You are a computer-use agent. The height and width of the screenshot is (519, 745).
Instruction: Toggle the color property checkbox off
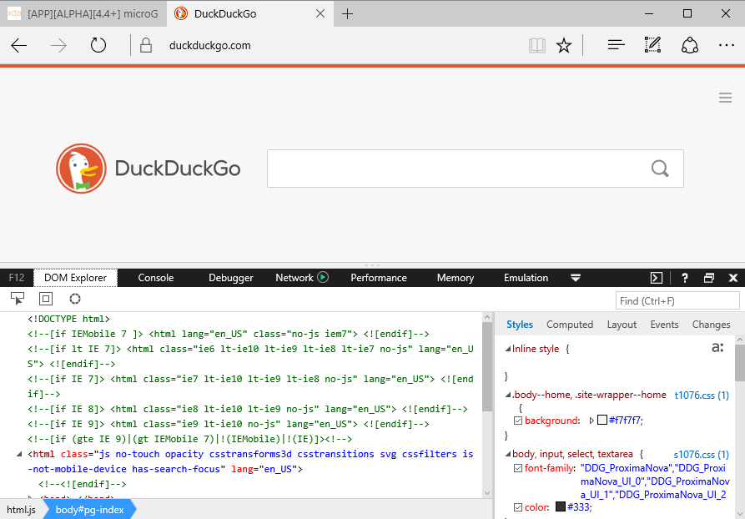pyautogui.click(x=518, y=506)
